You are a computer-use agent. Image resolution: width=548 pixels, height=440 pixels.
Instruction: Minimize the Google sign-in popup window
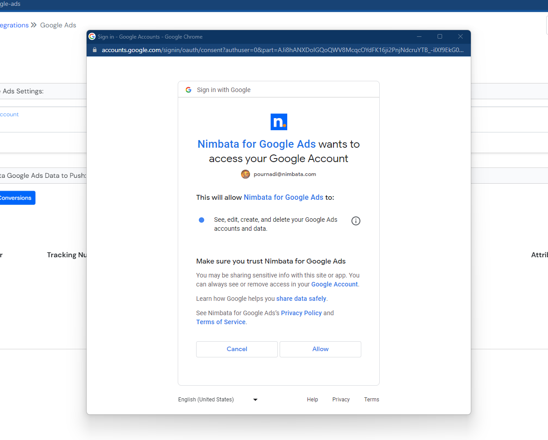pos(419,36)
